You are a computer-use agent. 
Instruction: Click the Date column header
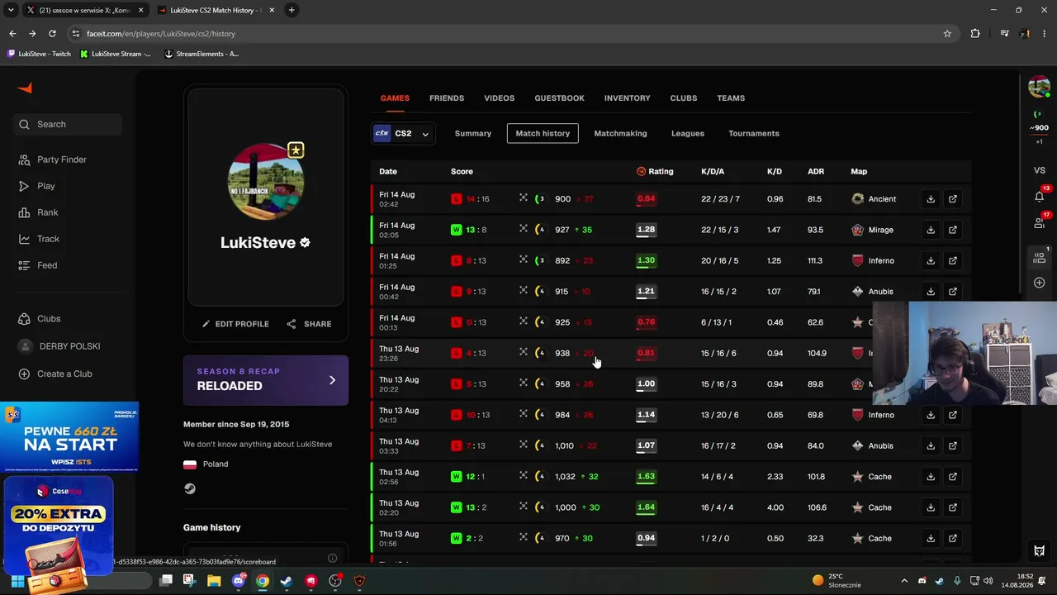388,172
